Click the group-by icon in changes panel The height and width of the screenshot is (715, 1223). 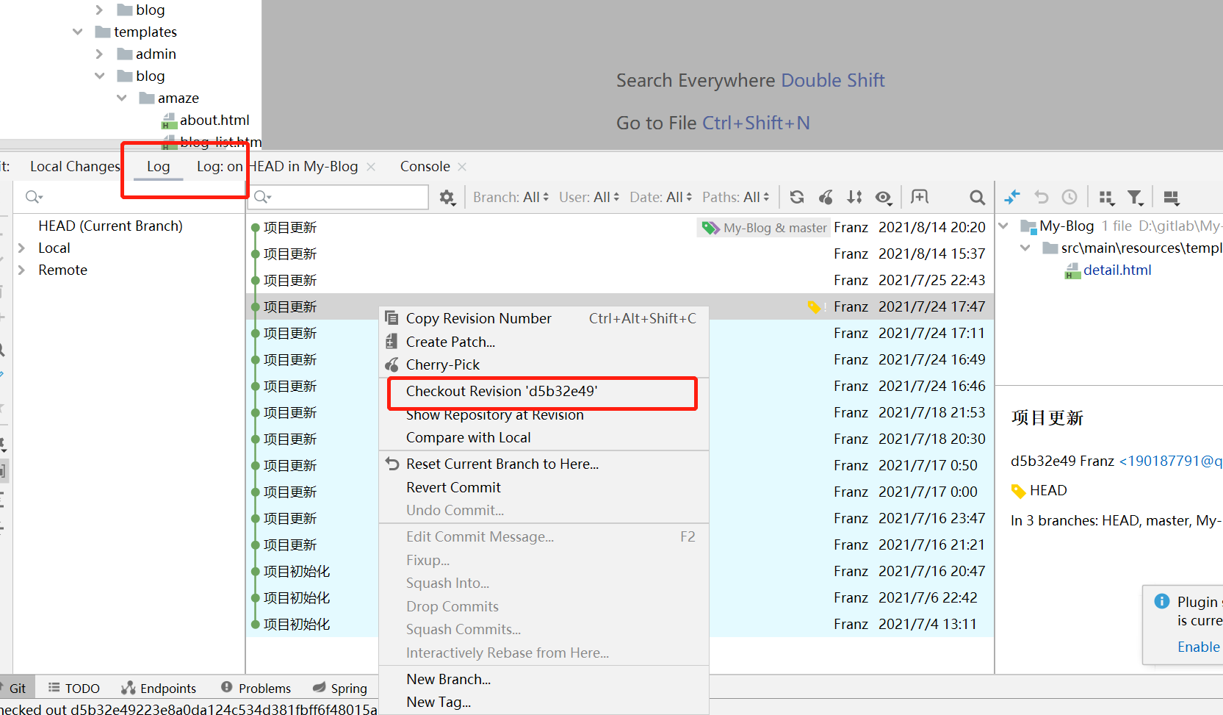[1106, 197]
